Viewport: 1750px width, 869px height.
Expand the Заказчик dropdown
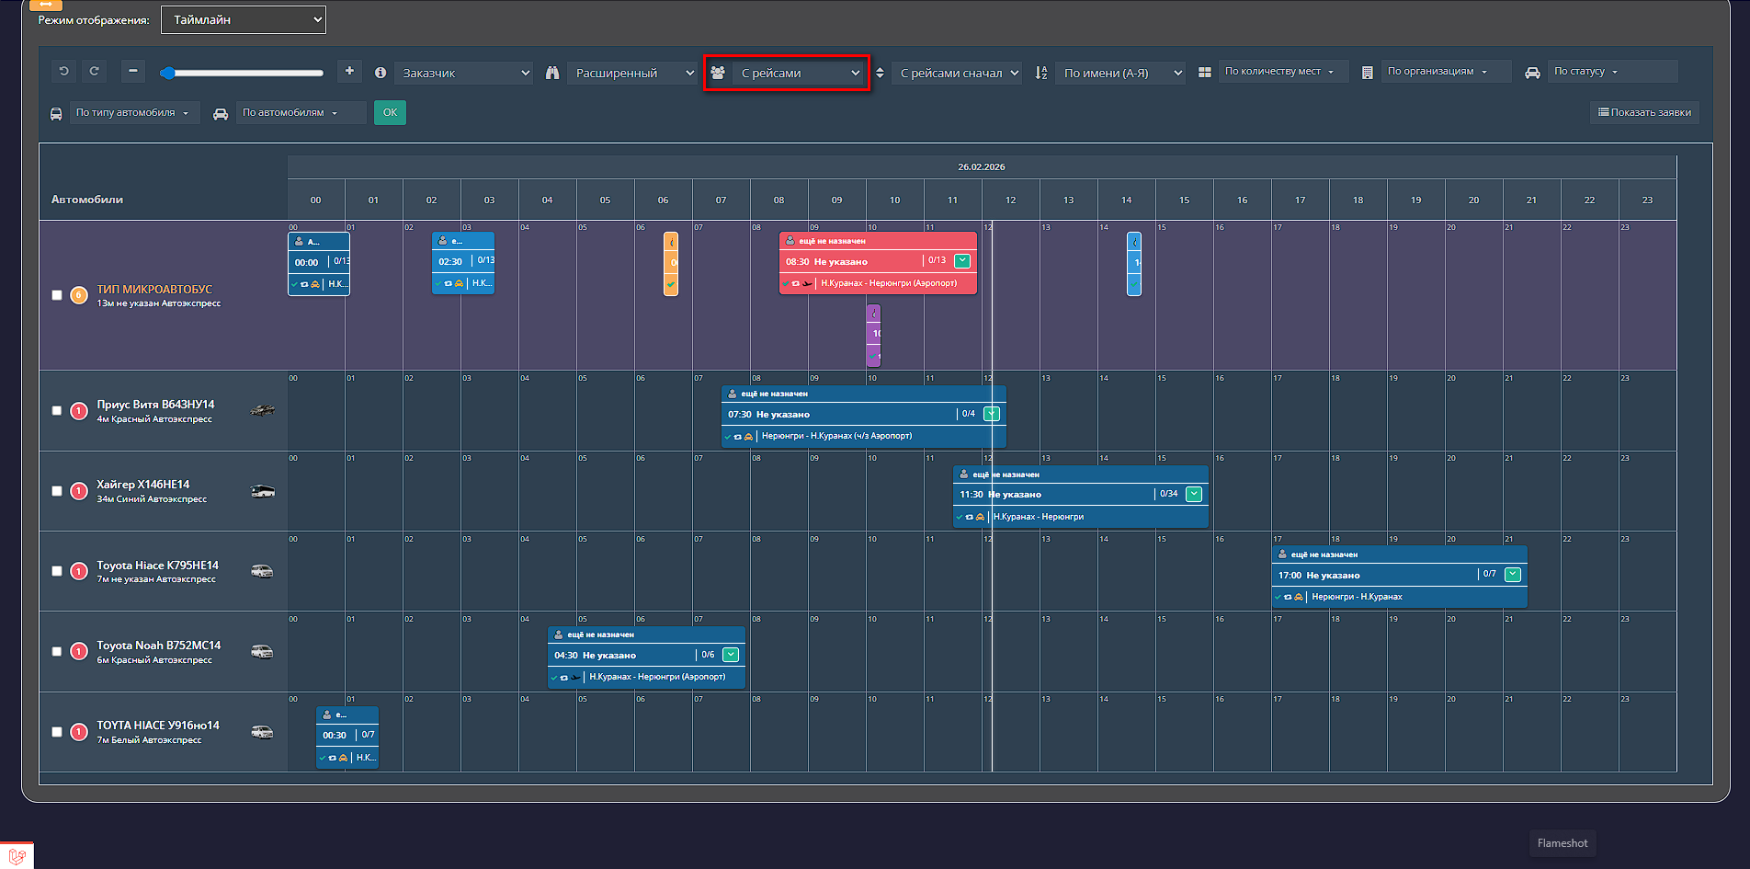pos(465,73)
